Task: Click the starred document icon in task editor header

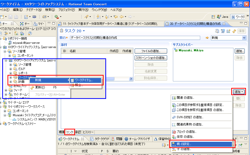Action: (228, 31)
